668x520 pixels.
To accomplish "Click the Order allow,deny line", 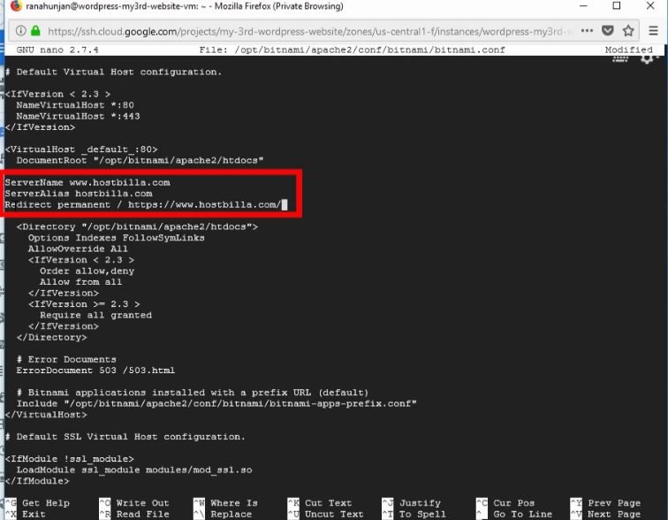I will point(87,271).
